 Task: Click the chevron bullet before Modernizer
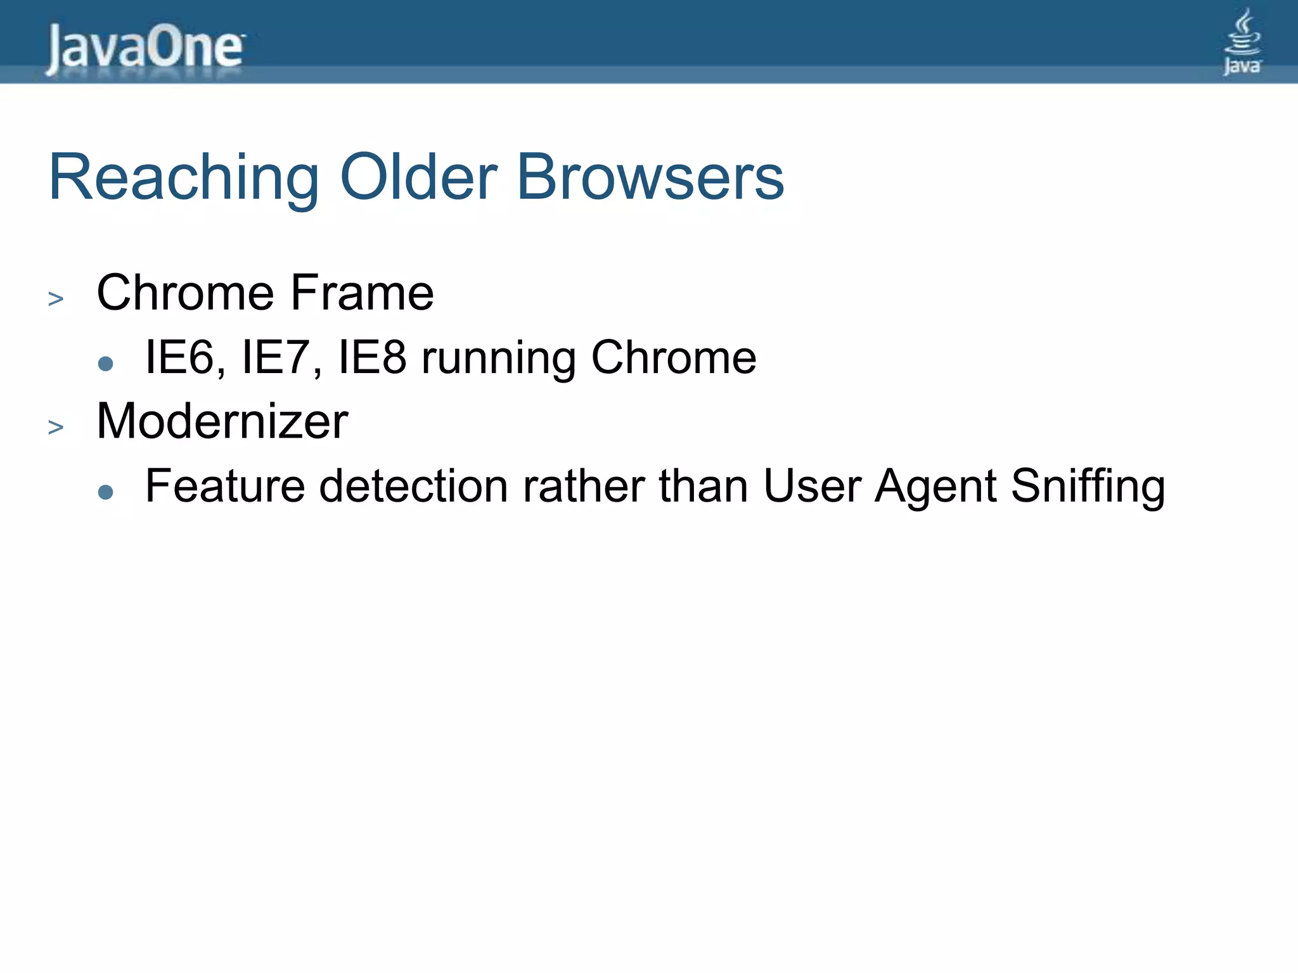[x=56, y=427]
